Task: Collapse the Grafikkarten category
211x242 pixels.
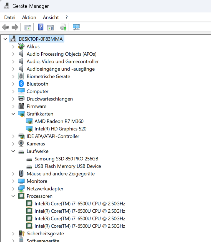Action: point(13,114)
